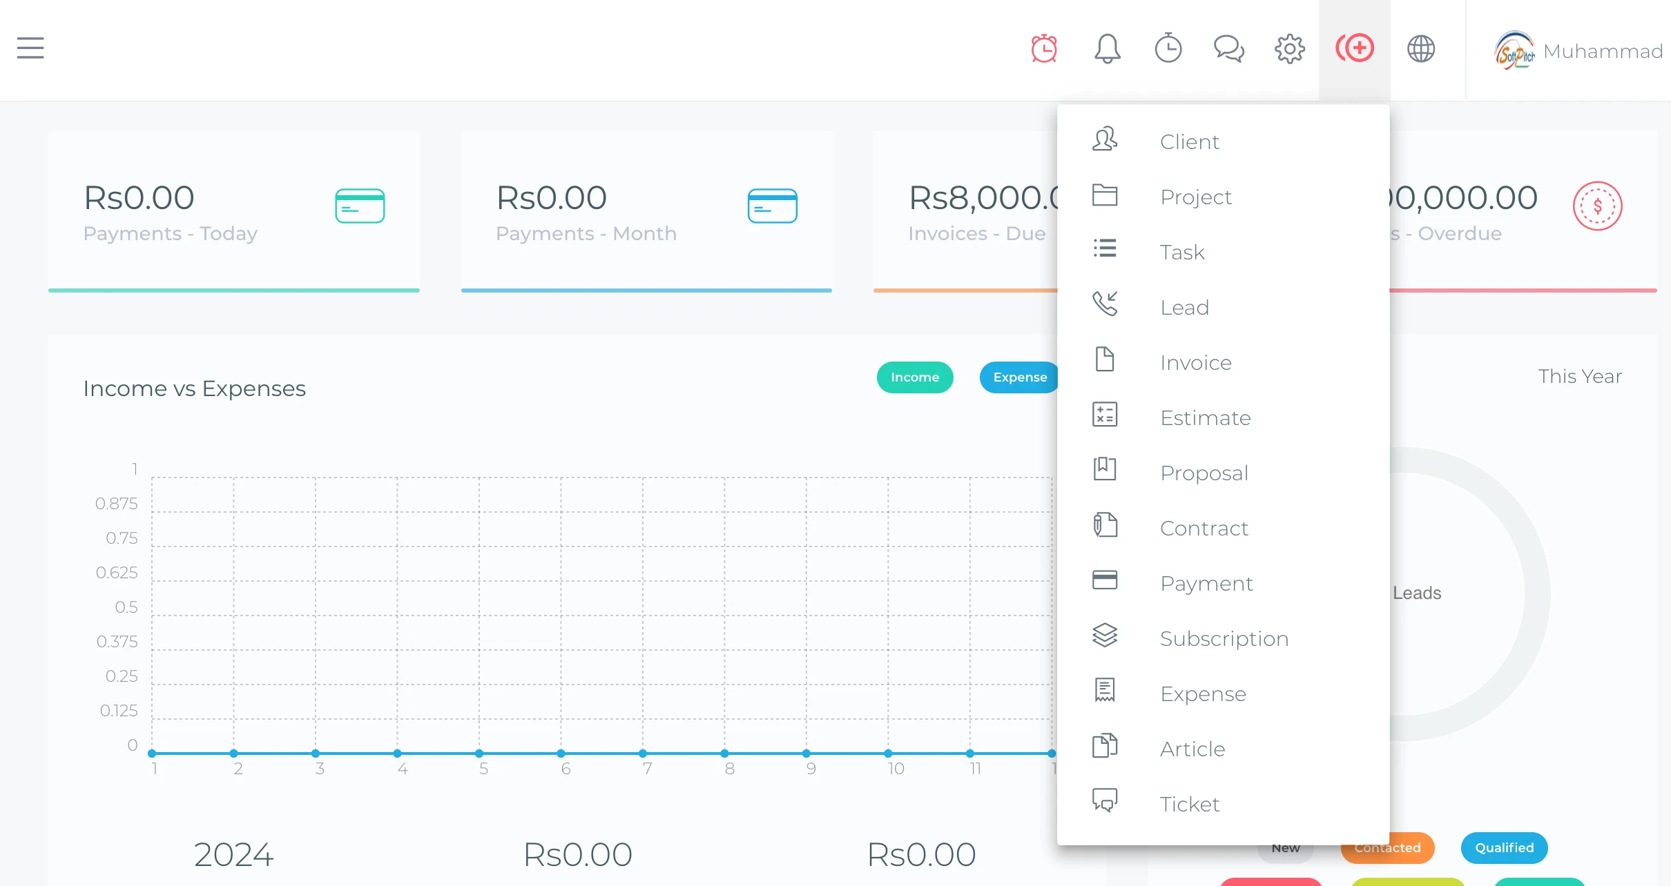This screenshot has width=1671, height=886.
Task: Toggle the Expense chart legend
Action: coord(1019,377)
